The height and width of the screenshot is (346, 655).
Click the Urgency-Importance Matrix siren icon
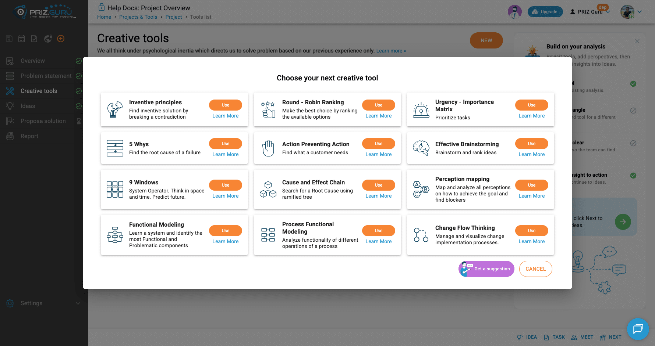pyautogui.click(x=421, y=109)
